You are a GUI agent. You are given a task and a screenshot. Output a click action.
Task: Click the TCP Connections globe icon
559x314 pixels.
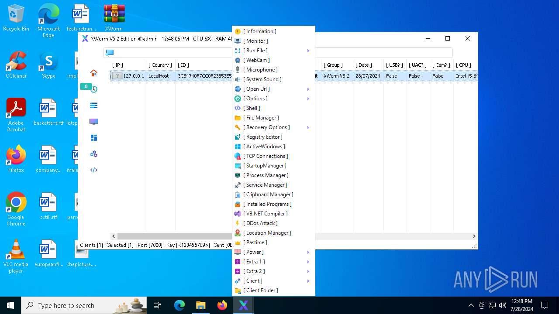click(x=238, y=156)
